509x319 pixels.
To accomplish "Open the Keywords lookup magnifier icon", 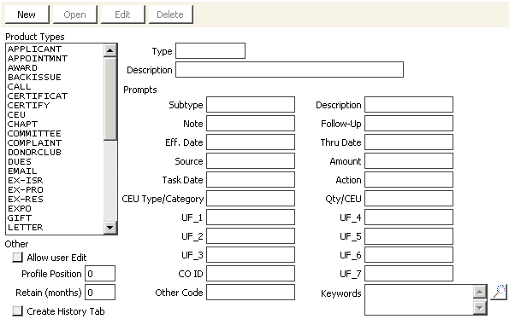I will [x=499, y=292].
